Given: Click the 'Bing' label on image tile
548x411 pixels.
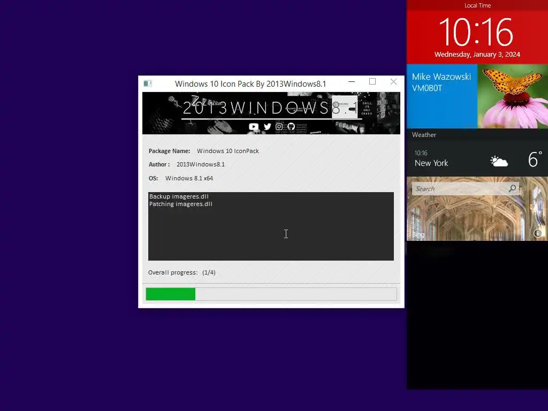Looking at the screenshot, I should tap(418, 234).
